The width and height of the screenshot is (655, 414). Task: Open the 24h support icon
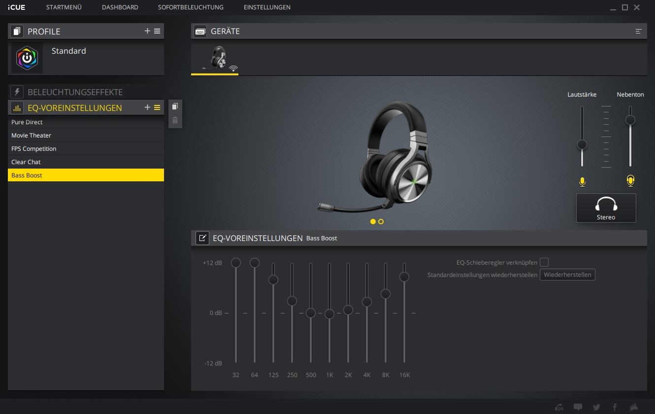(x=559, y=407)
